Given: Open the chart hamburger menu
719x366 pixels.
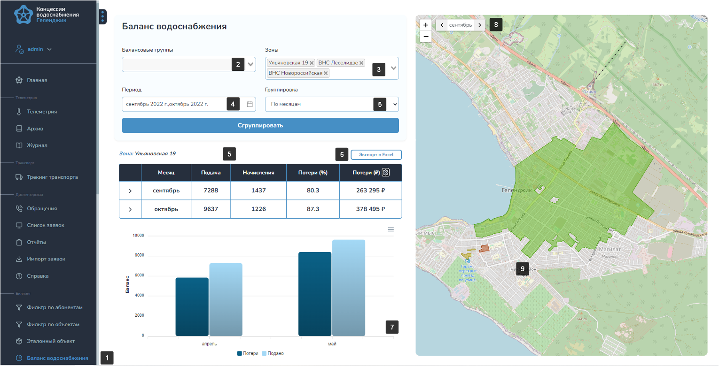Looking at the screenshot, I should pyautogui.click(x=391, y=229).
